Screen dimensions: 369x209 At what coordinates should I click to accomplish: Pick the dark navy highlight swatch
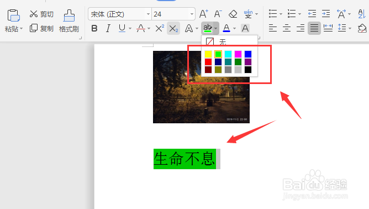[x=218, y=62]
